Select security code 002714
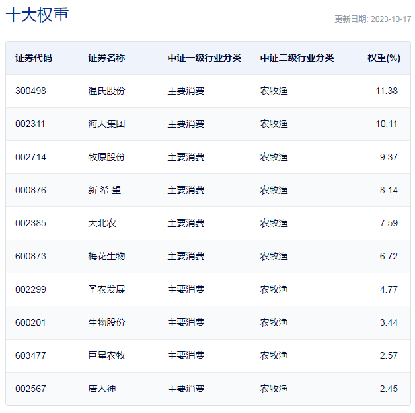415x413 pixels. point(30,157)
